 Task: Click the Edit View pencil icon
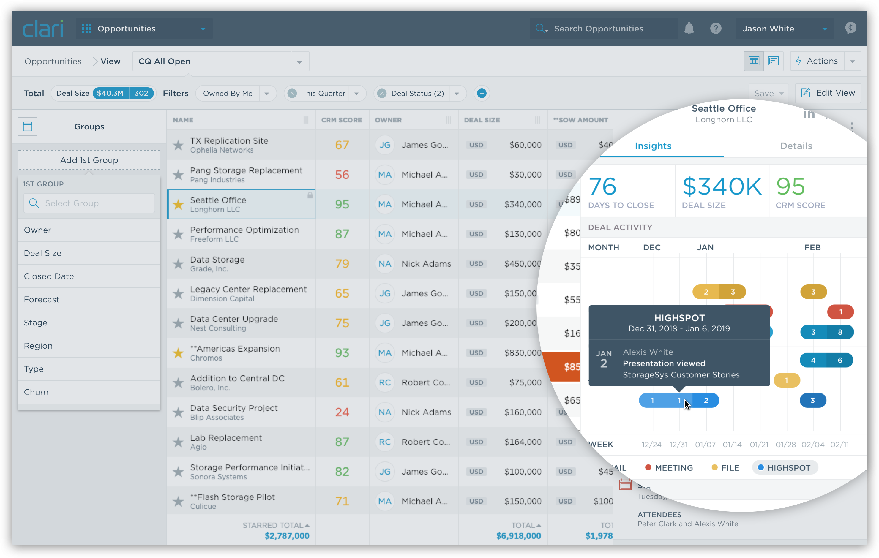[805, 93]
